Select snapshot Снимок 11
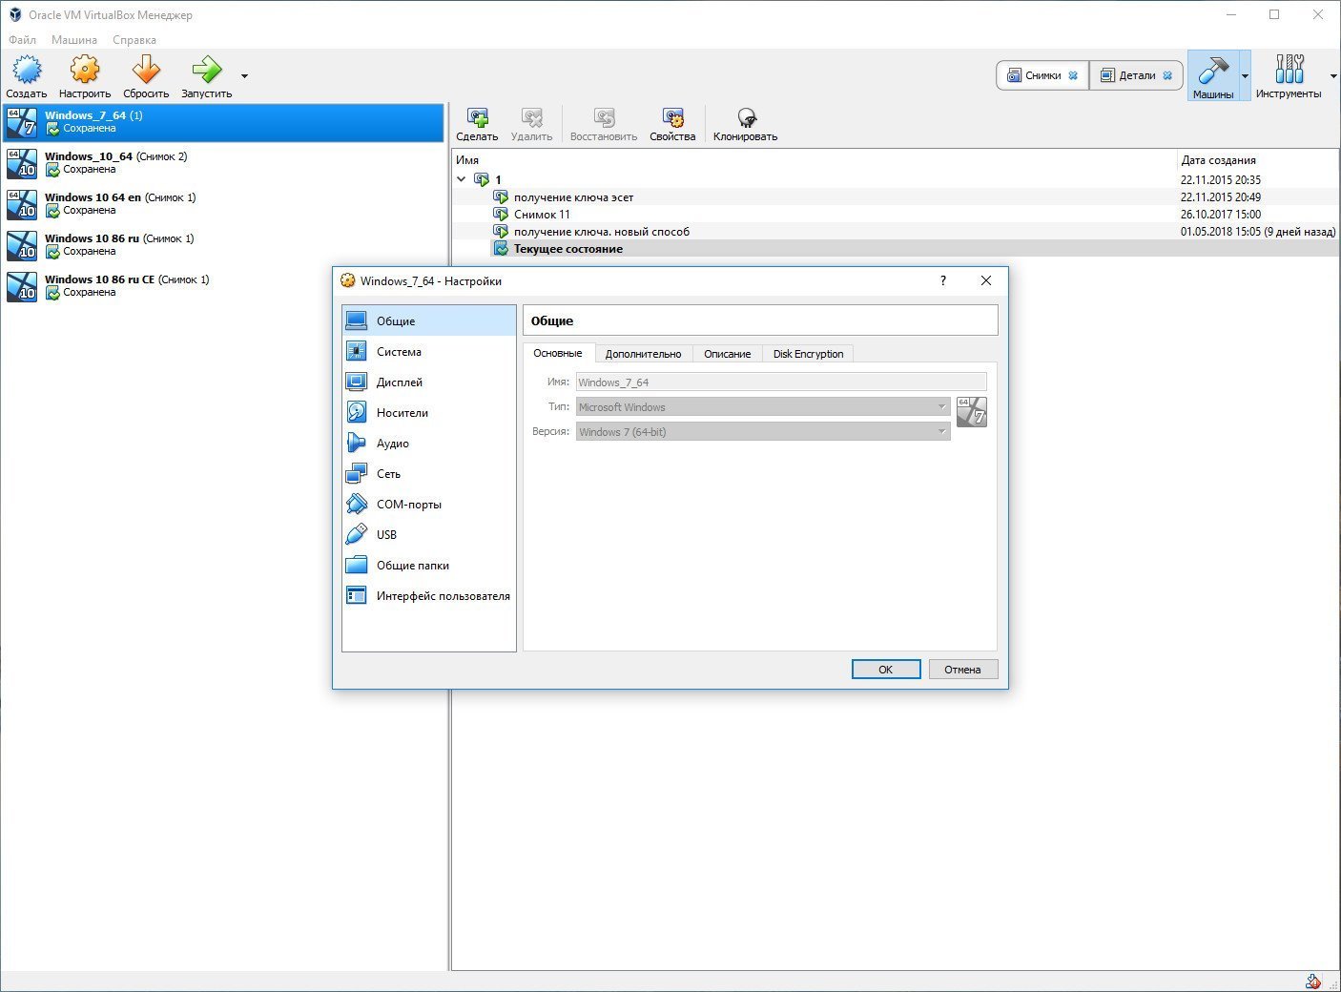This screenshot has height=992, width=1341. tap(542, 215)
